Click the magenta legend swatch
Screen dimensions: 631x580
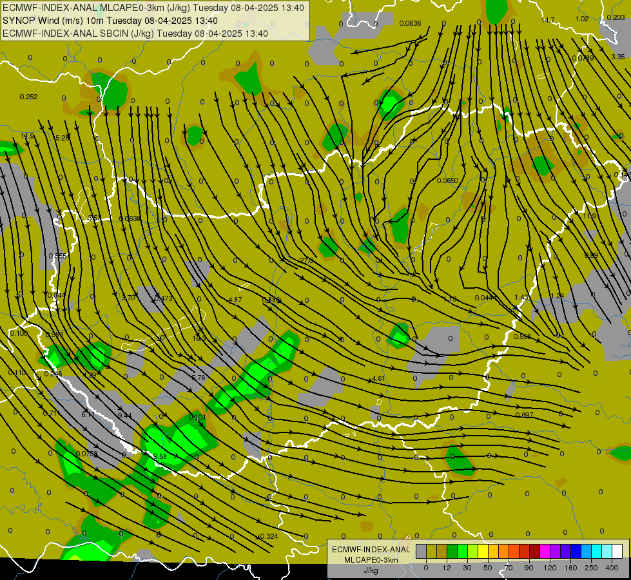[x=545, y=552]
